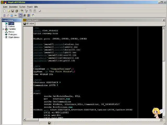The width and height of the screenshot is (167, 125).
Task: Click the pencil tool icon in the top toolbar
Action: tap(40, 11)
